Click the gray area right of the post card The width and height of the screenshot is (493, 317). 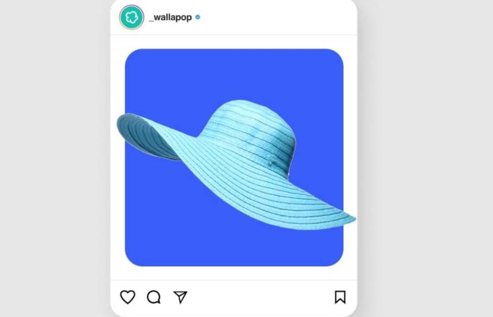(425, 158)
